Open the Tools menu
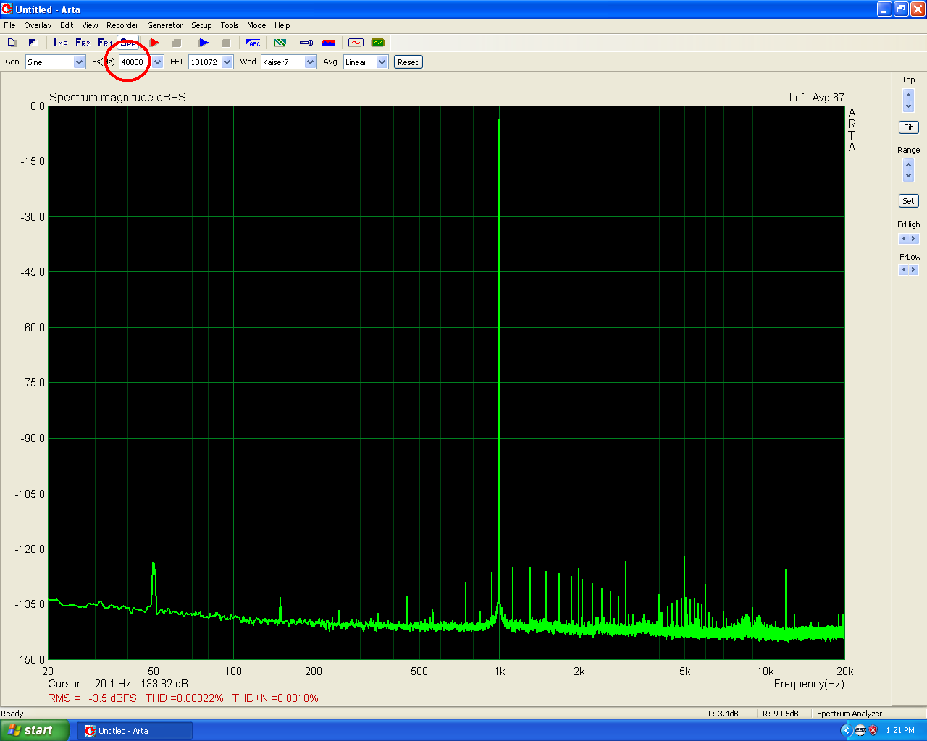This screenshot has width=927, height=741. [x=230, y=25]
